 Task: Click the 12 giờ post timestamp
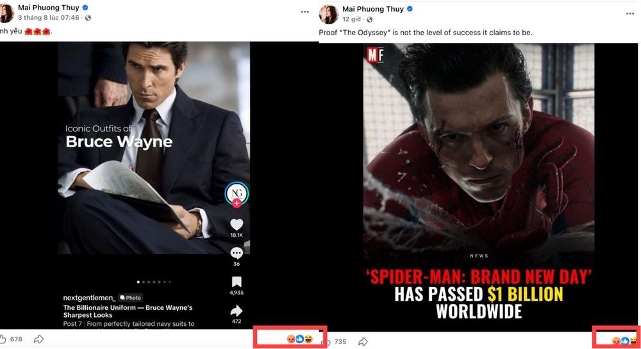[351, 19]
